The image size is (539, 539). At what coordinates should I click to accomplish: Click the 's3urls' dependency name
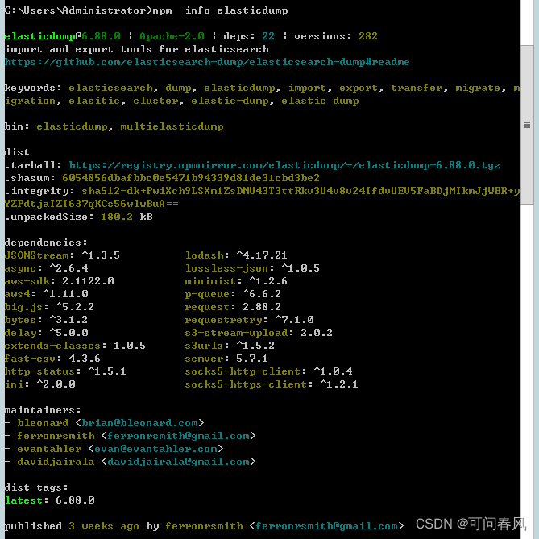click(205, 346)
